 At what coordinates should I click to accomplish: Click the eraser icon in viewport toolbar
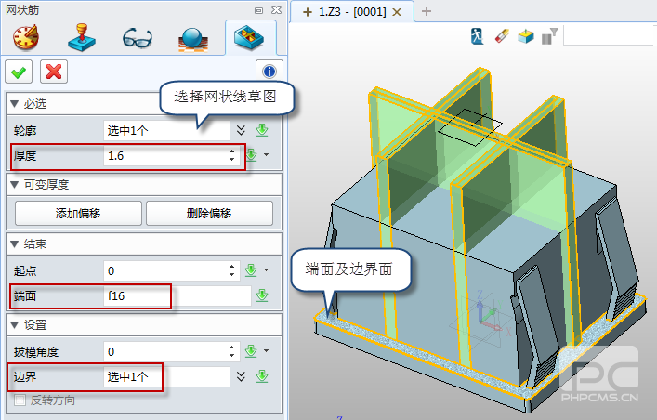click(x=501, y=36)
